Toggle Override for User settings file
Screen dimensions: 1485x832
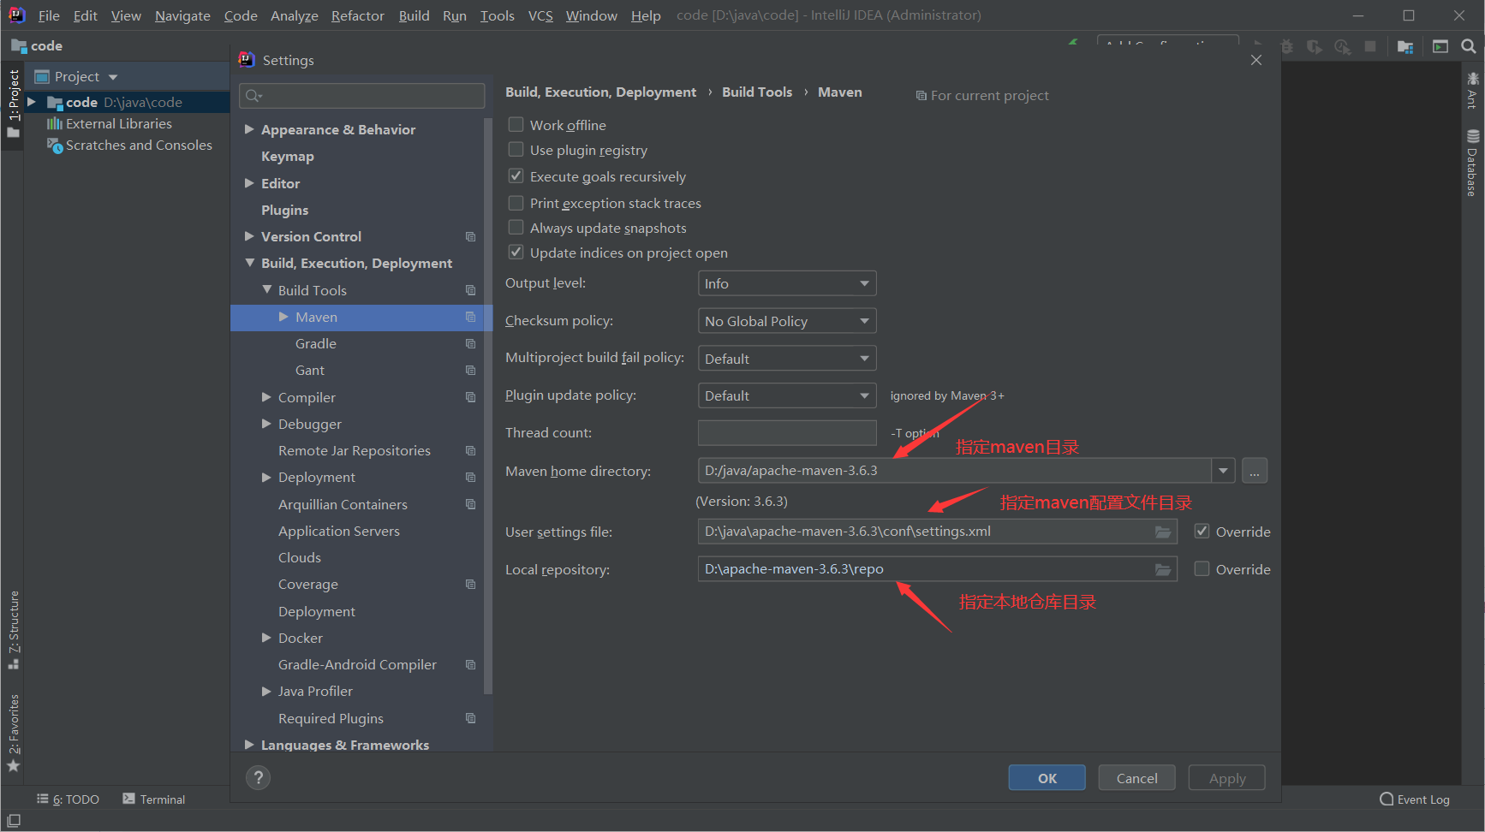point(1202,532)
